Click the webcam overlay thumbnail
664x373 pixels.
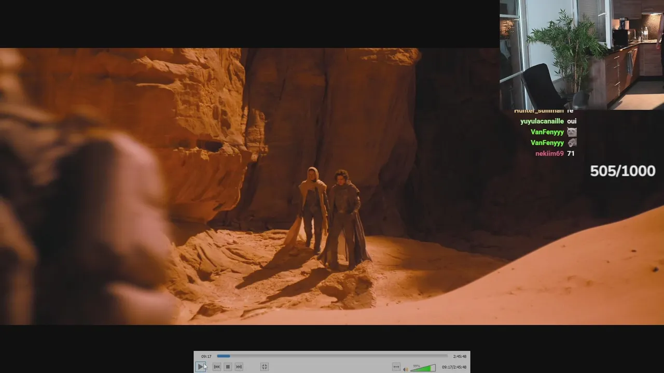click(x=582, y=54)
